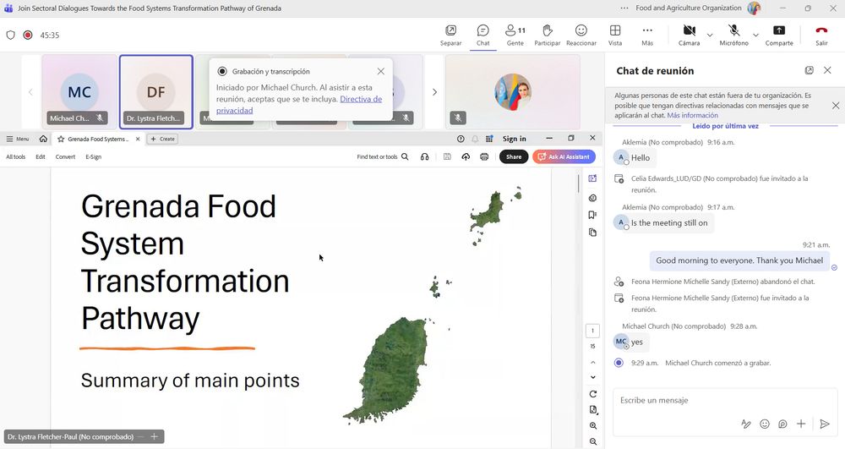The height and width of the screenshot is (449, 845).
Task: Click the Save floppy disk icon
Action: pos(447,156)
